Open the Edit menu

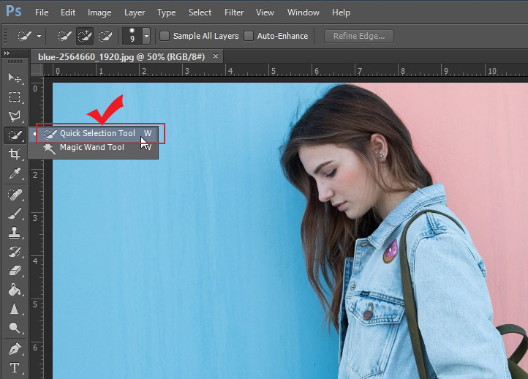pos(68,12)
